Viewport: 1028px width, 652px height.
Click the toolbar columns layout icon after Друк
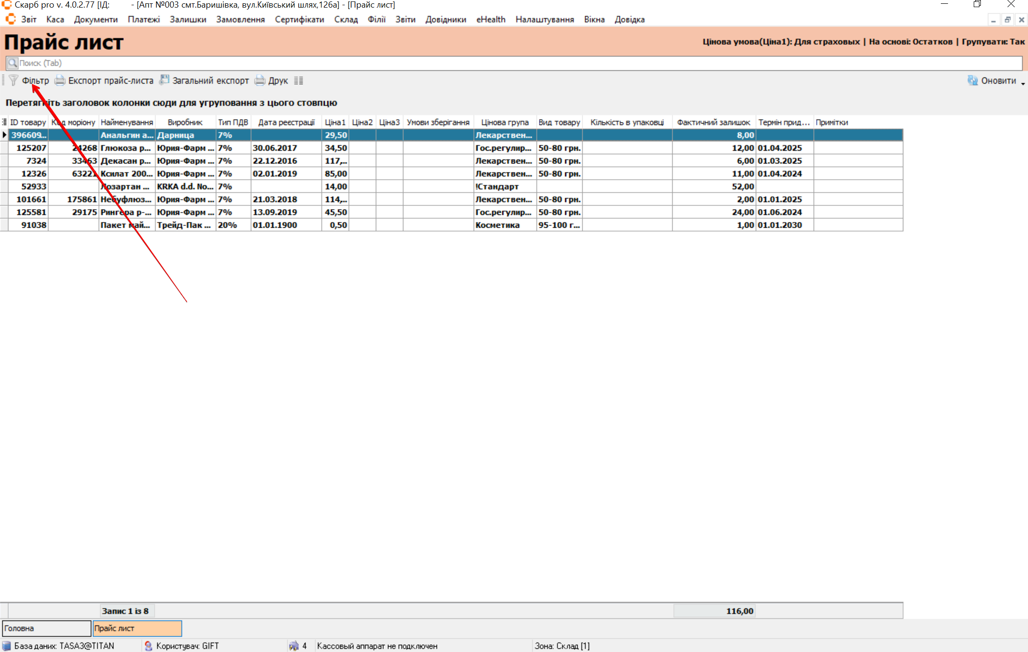click(299, 80)
